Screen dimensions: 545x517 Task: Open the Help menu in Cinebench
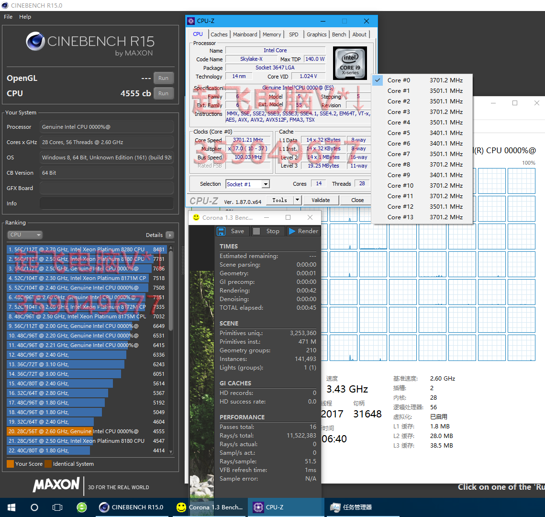[25, 17]
